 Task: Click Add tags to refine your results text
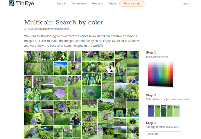[162, 127]
